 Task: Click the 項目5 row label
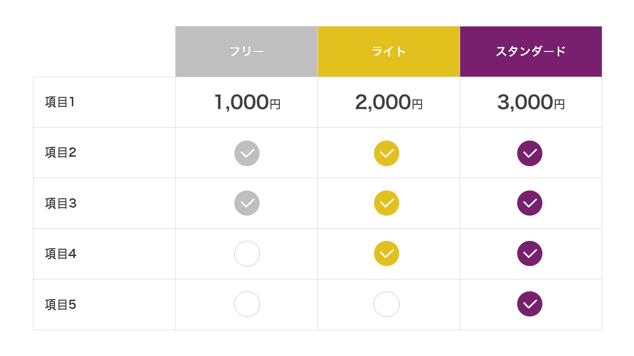[x=60, y=305]
